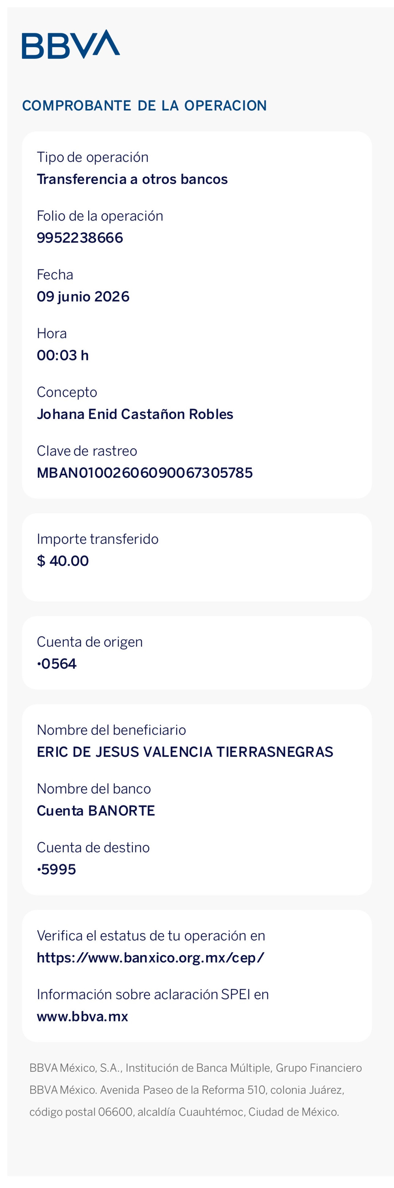The height and width of the screenshot is (1188, 394).
Task: Click the Cuenta BANORTE bank name
Action: (x=96, y=810)
